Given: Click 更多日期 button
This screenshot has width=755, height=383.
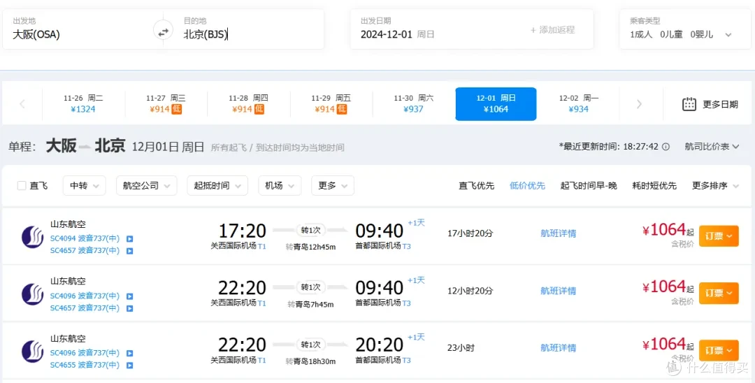Looking at the screenshot, I should click(710, 104).
